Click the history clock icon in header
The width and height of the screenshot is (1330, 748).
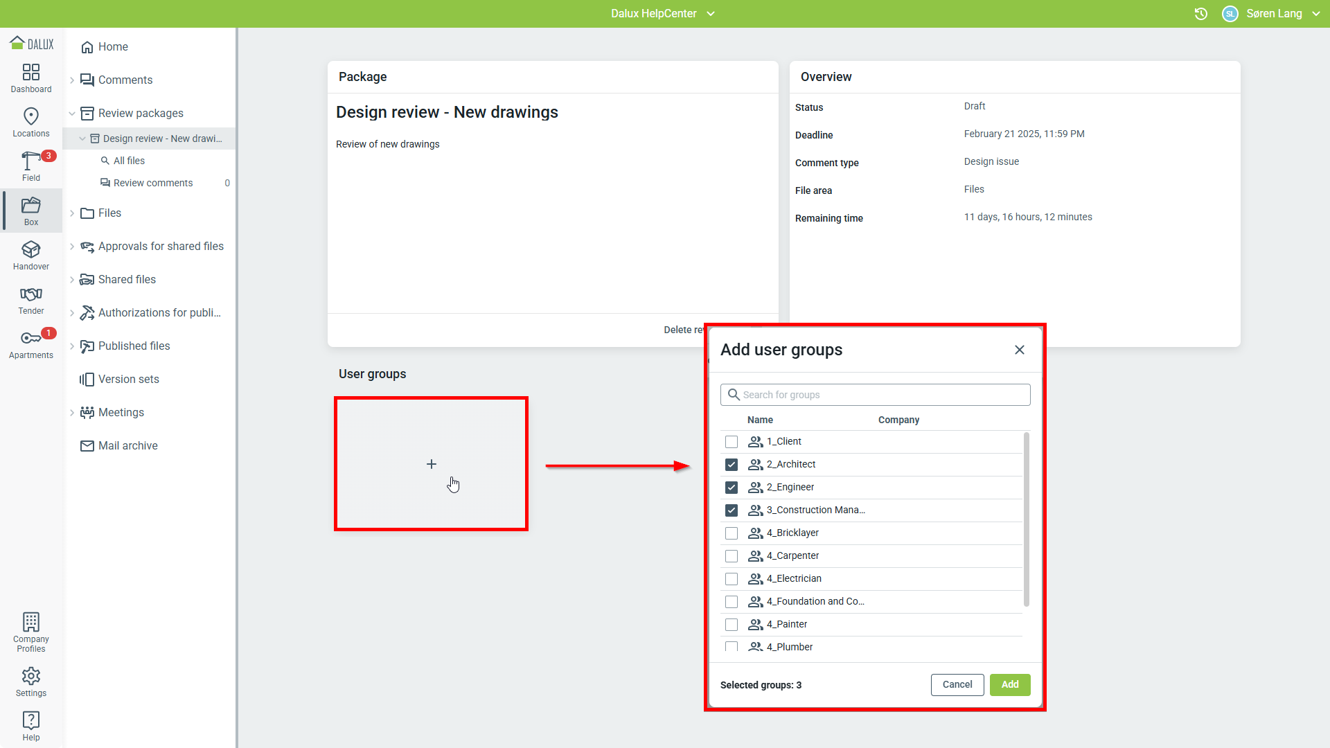1201,14
